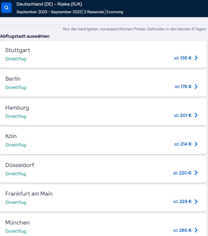Click the chevron arrow in Berlin row
208x236 pixels.
pyautogui.click(x=196, y=87)
